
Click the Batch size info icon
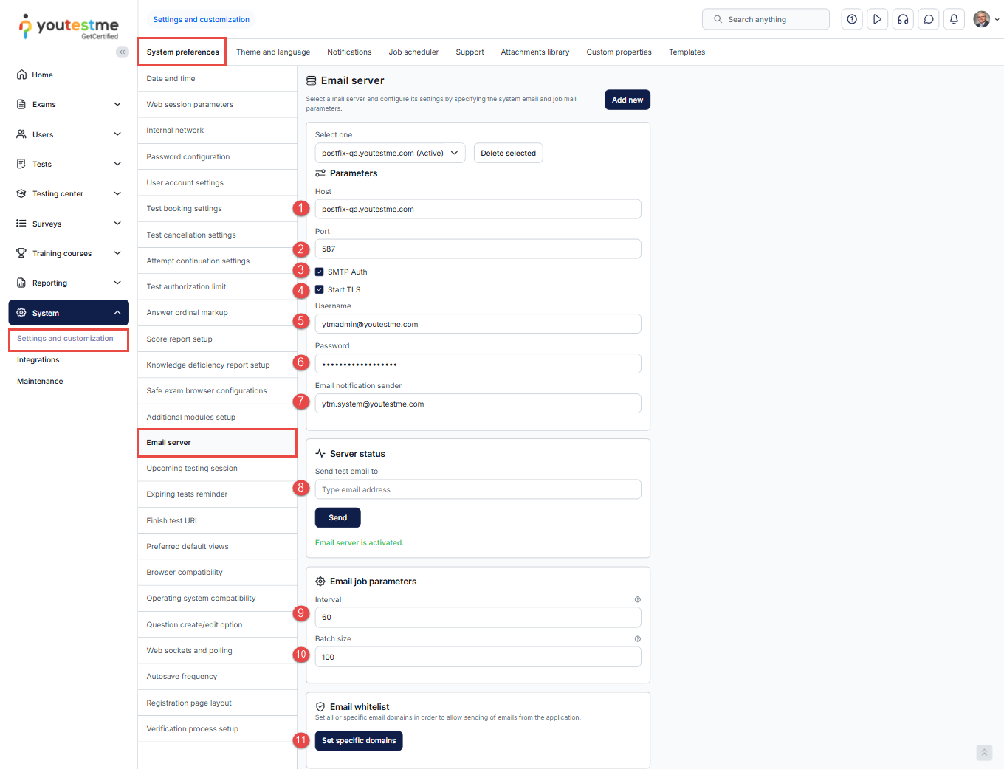[637, 639]
